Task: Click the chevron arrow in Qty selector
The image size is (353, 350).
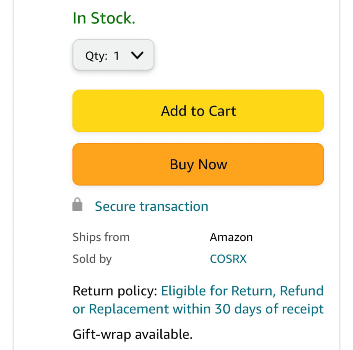Action: 137,56
